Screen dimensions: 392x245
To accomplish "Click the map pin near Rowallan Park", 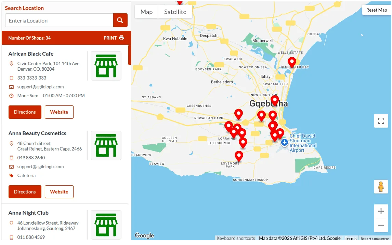I will pos(238,114).
